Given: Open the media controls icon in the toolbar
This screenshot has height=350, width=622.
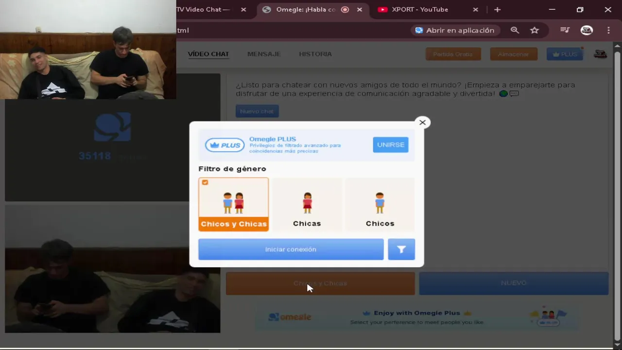Looking at the screenshot, I should 565,30.
